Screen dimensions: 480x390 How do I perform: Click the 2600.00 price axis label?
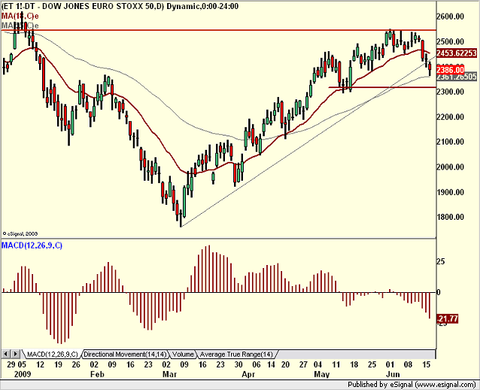(x=451, y=17)
